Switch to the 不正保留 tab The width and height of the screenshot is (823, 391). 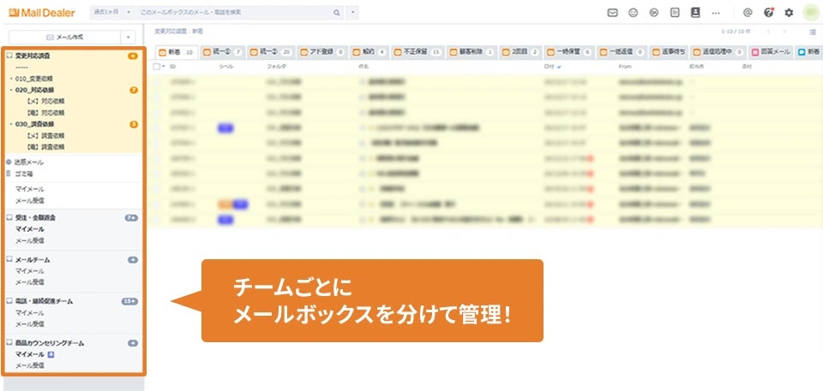(x=418, y=51)
